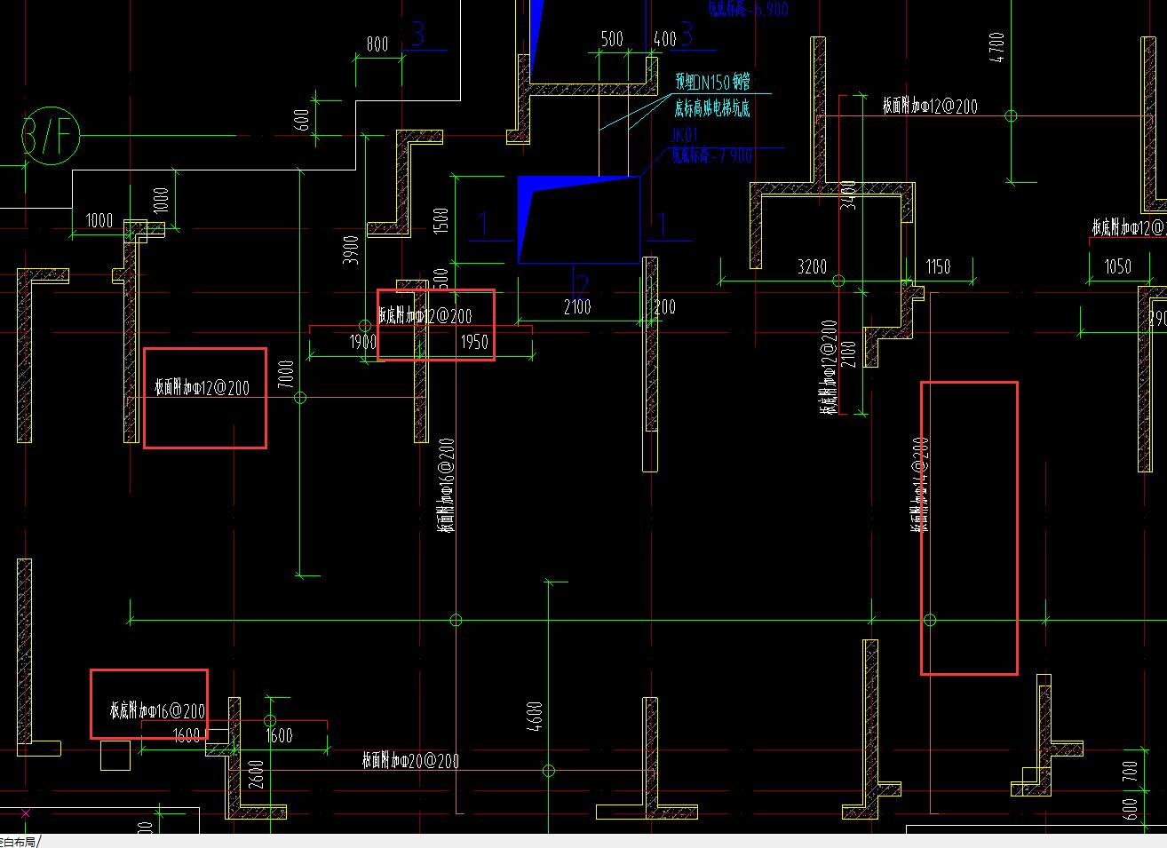Select the 800 dimension text
Screen dimensions: 1167x848
click(377, 44)
